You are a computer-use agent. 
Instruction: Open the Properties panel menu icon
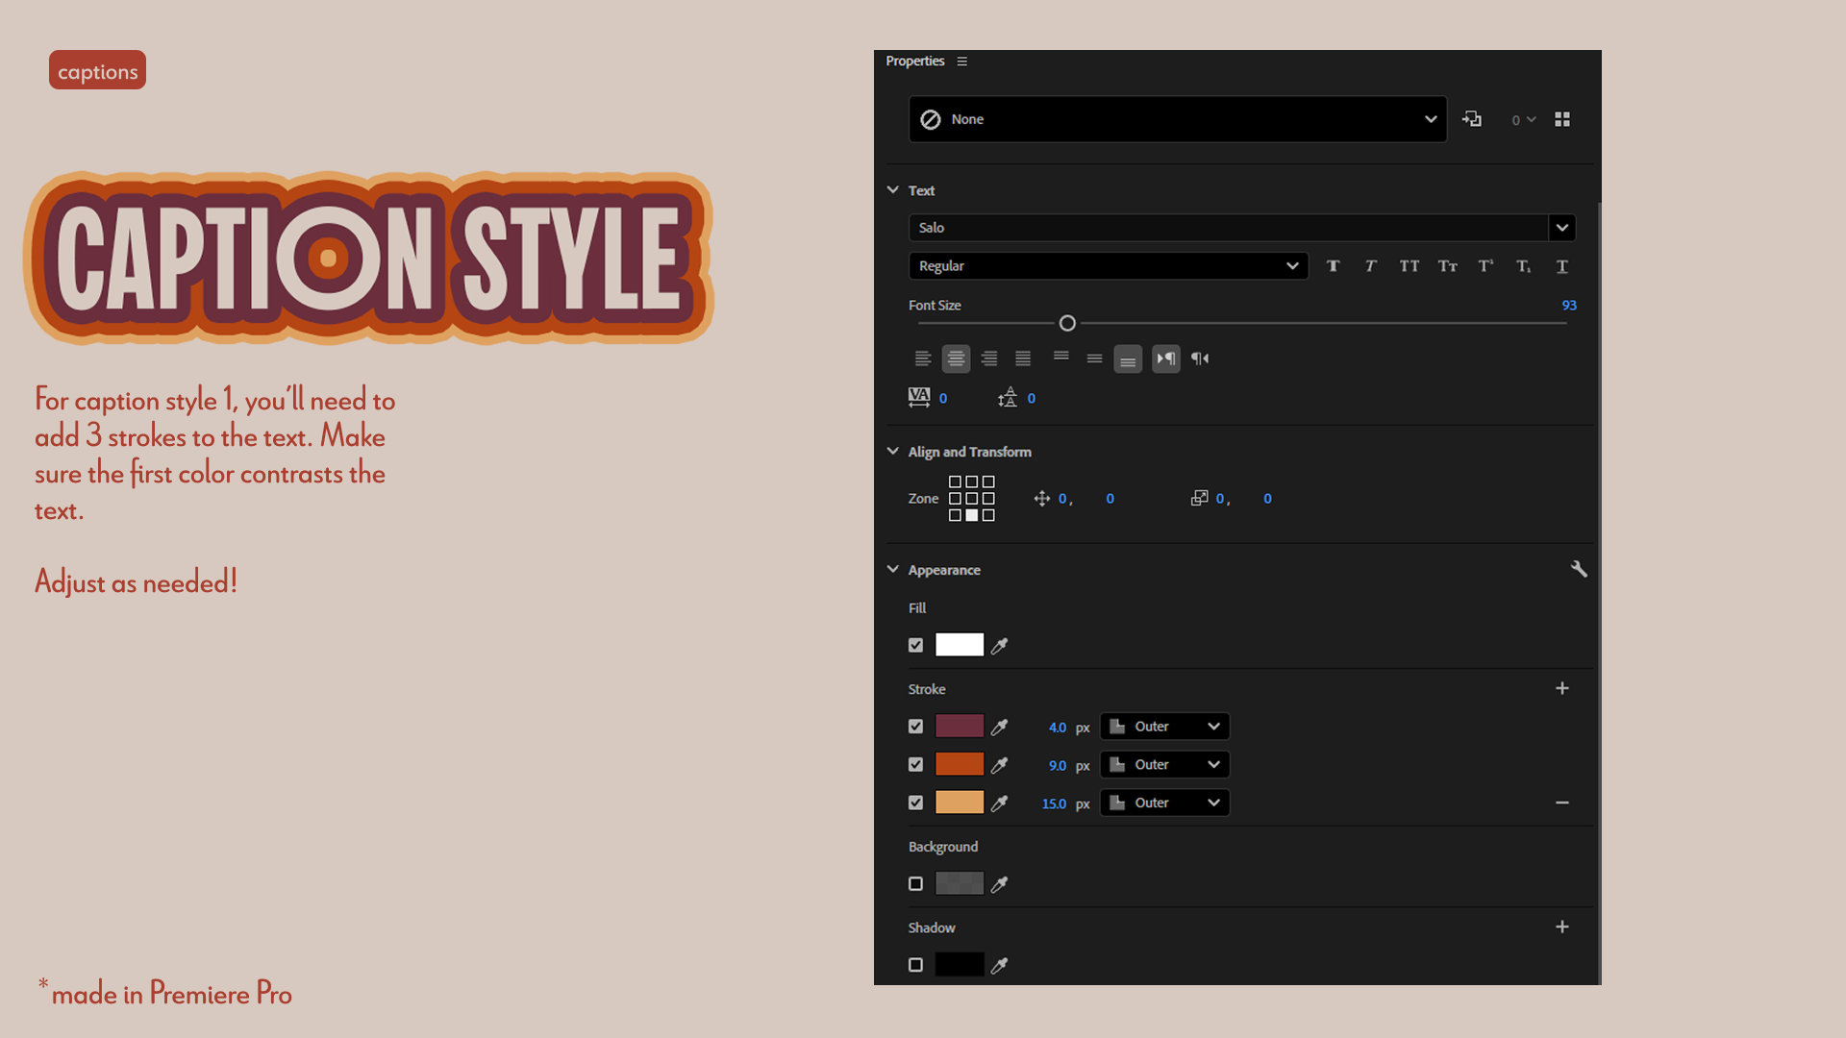pyautogui.click(x=961, y=62)
